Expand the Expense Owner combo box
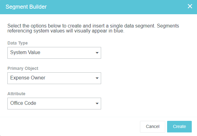 pyautogui.click(x=54, y=78)
